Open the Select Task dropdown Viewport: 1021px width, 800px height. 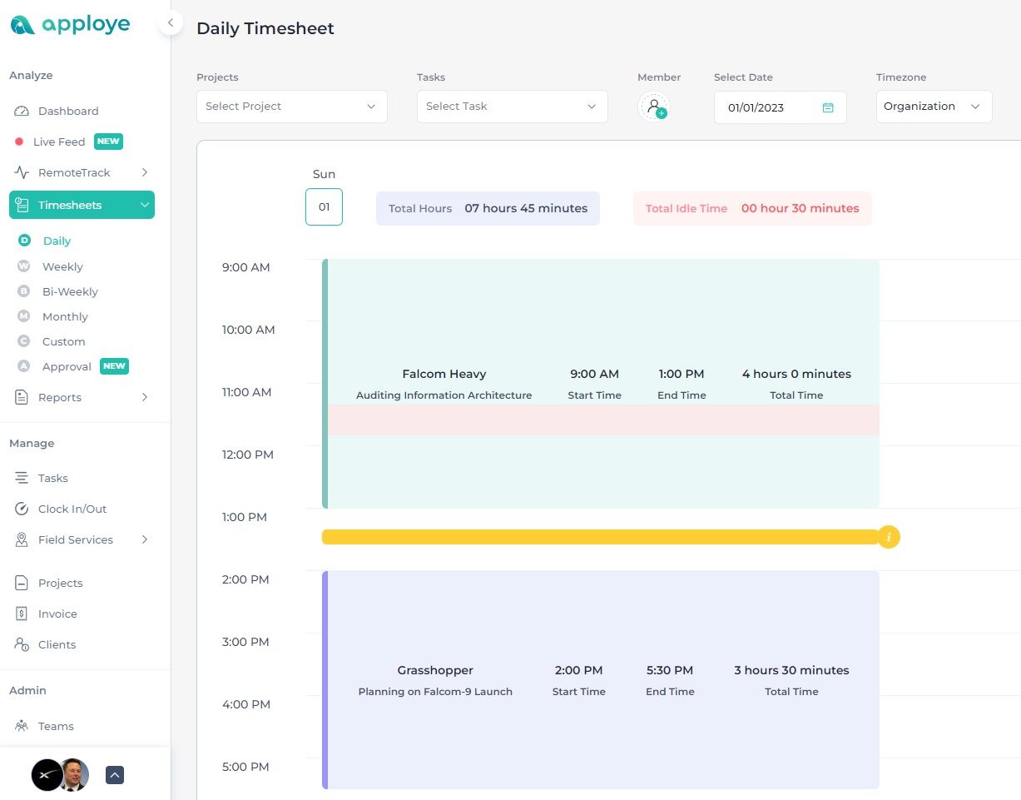click(x=513, y=107)
